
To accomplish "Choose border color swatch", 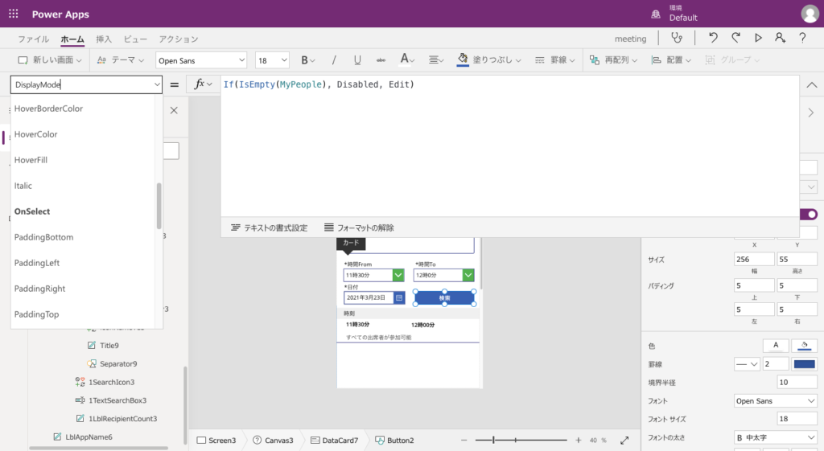I will point(804,364).
